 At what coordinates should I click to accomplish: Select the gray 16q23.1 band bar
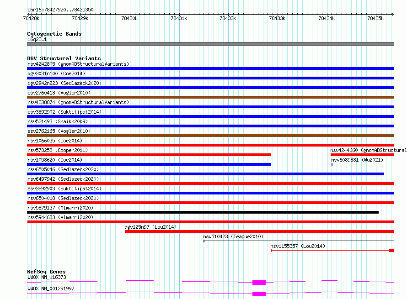(x=210, y=44)
